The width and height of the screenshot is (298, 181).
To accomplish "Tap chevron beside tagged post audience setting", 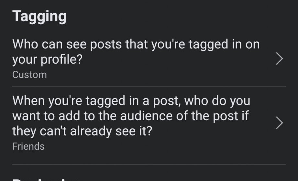I will point(279,123).
